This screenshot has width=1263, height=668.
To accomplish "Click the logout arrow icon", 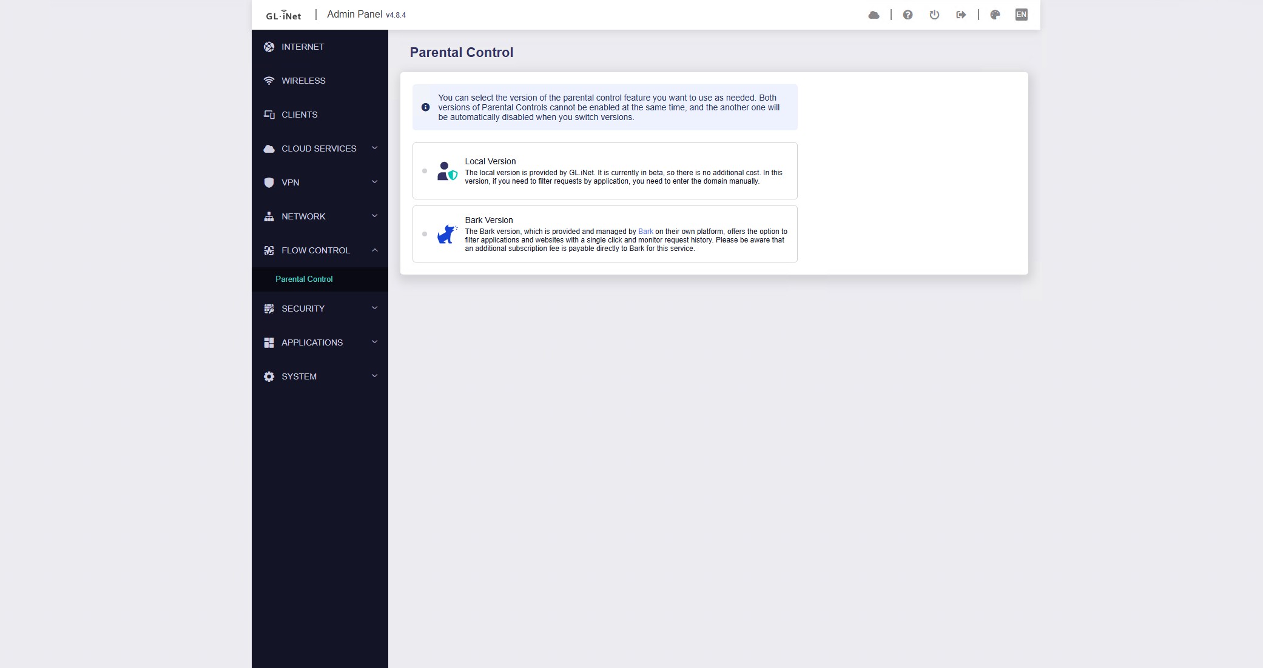I will [x=961, y=15].
